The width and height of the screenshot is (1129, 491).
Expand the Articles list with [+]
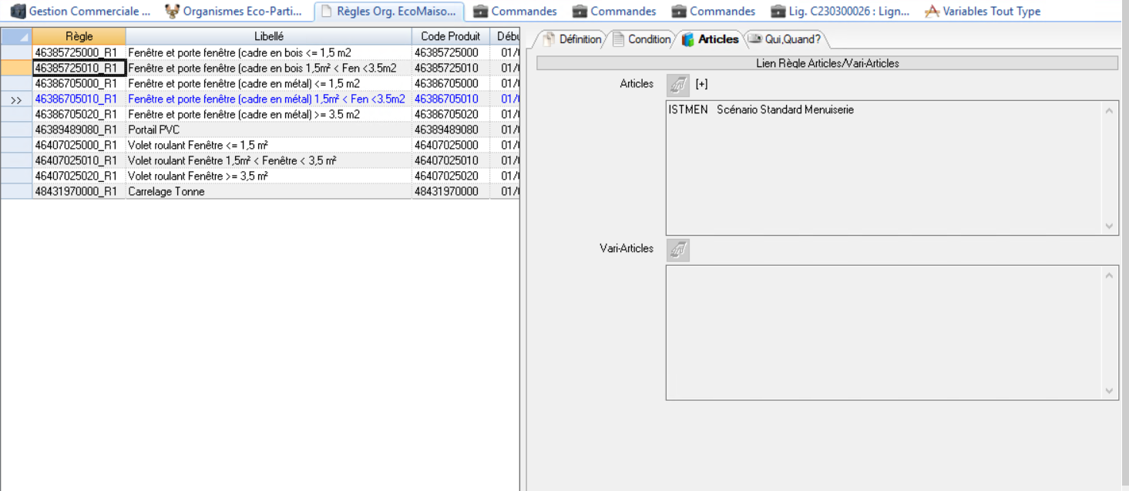(701, 84)
